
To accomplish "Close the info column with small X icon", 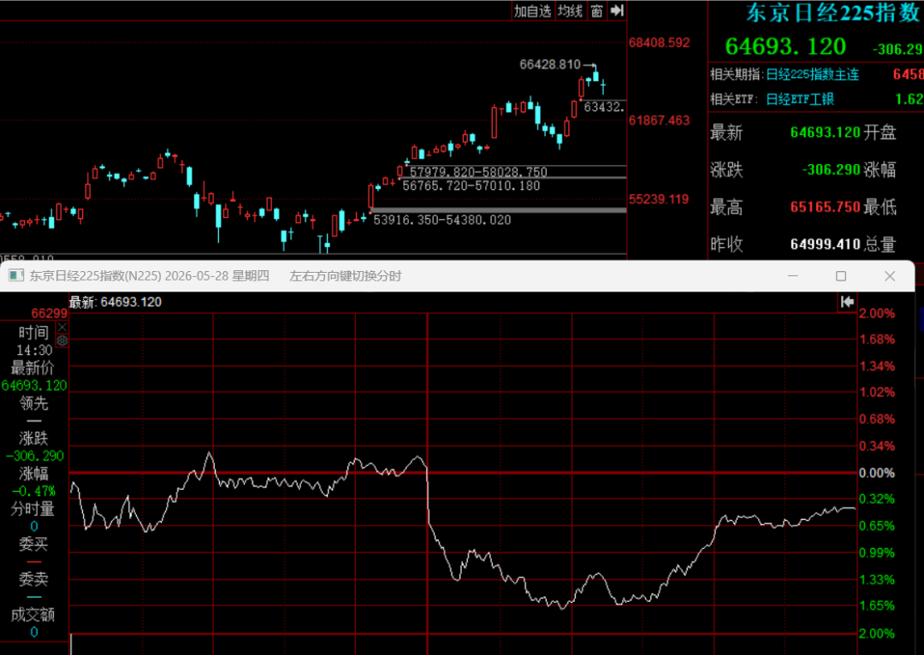I will 62,327.
